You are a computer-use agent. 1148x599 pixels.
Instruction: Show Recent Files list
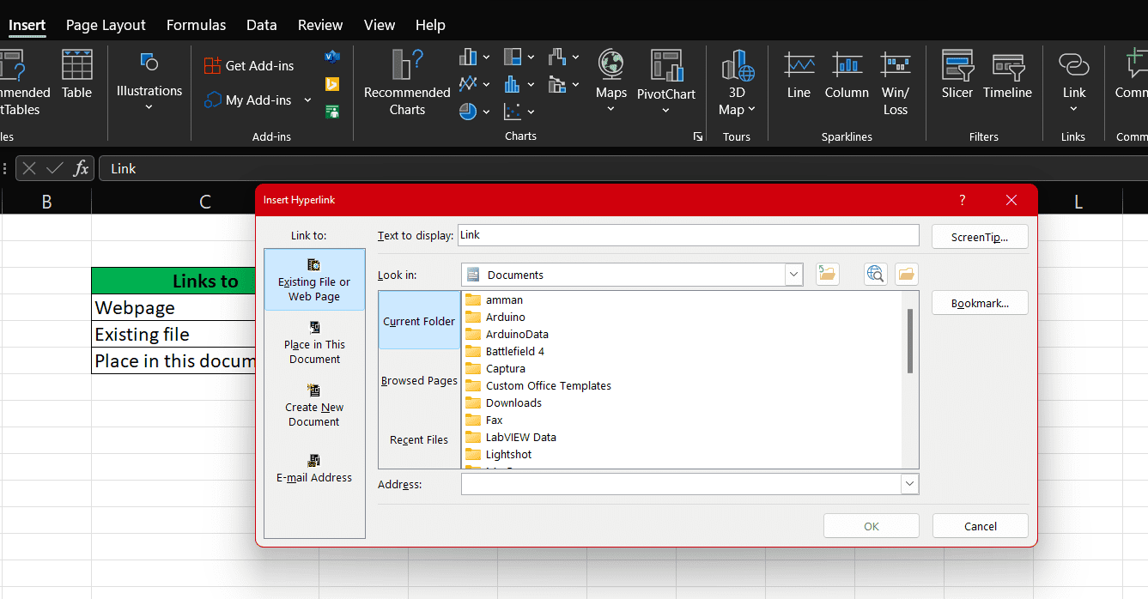pos(419,439)
